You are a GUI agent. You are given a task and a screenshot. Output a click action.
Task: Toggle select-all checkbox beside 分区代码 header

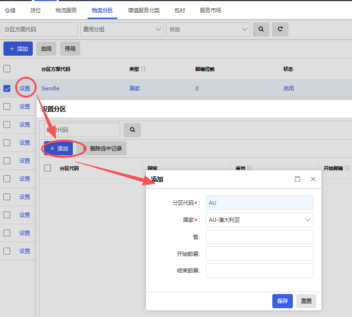point(47,168)
